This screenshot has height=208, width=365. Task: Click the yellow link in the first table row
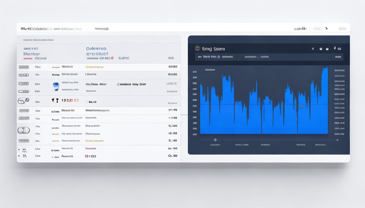pyautogui.click(x=95, y=67)
